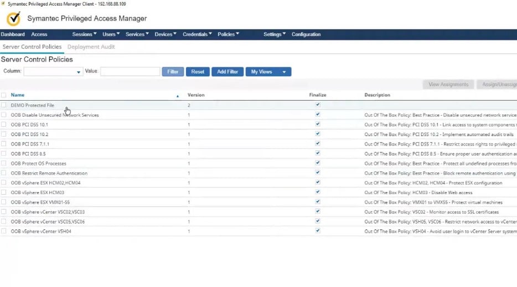Viewport: 517px width, 287px height.
Task: Expand the My Views dropdown arrow
Action: [x=284, y=72]
